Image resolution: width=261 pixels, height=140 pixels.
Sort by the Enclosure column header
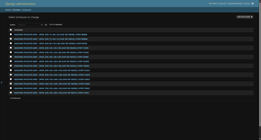point(18,30)
